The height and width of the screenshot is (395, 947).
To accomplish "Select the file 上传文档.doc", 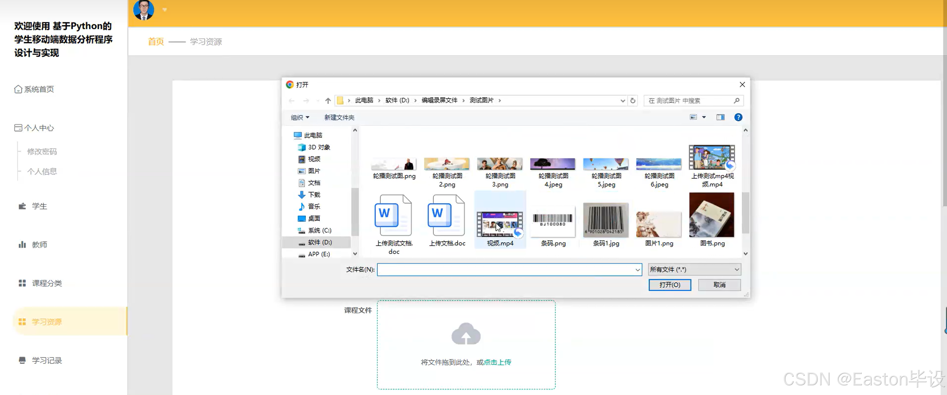I will [447, 220].
